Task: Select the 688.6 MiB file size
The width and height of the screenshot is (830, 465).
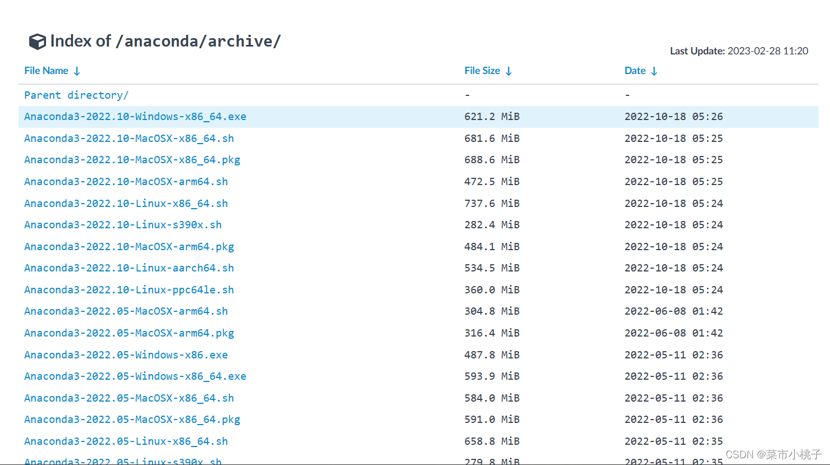Action: pos(492,160)
